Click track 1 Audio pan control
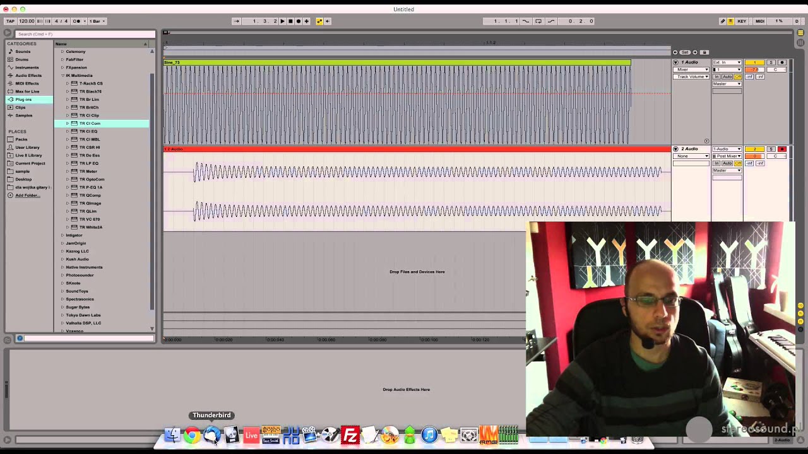808x454 pixels. 776,69
